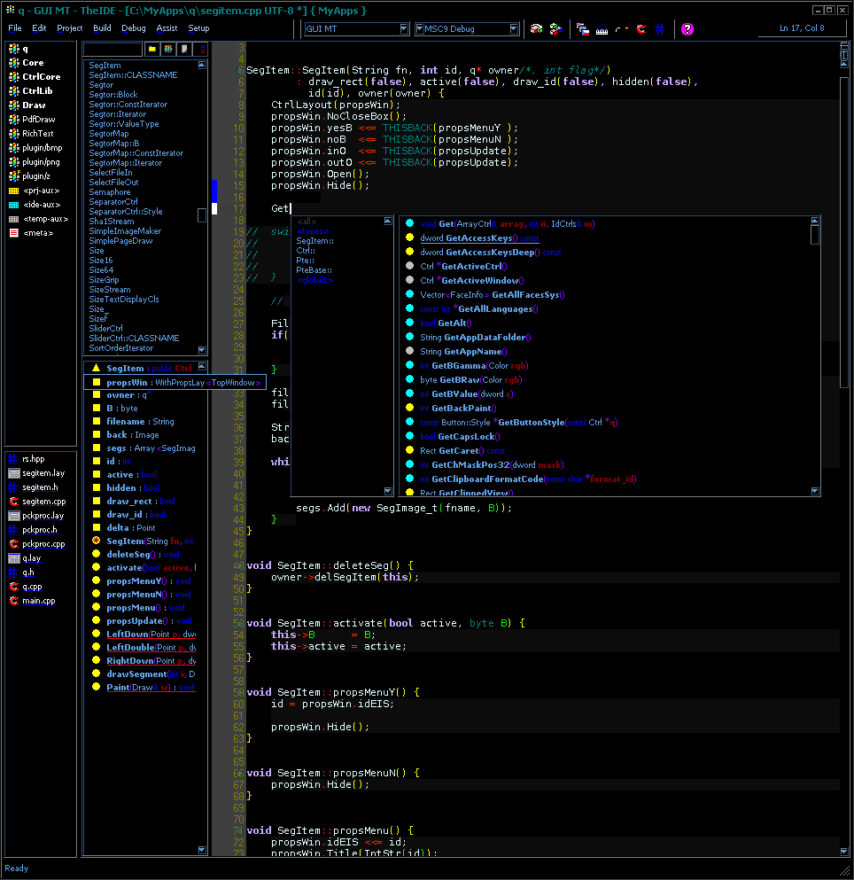Click the help question mark icon

[x=687, y=29]
